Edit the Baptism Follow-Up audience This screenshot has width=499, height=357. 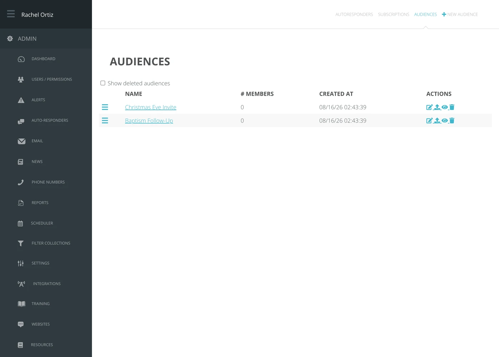click(x=429, y=121)
